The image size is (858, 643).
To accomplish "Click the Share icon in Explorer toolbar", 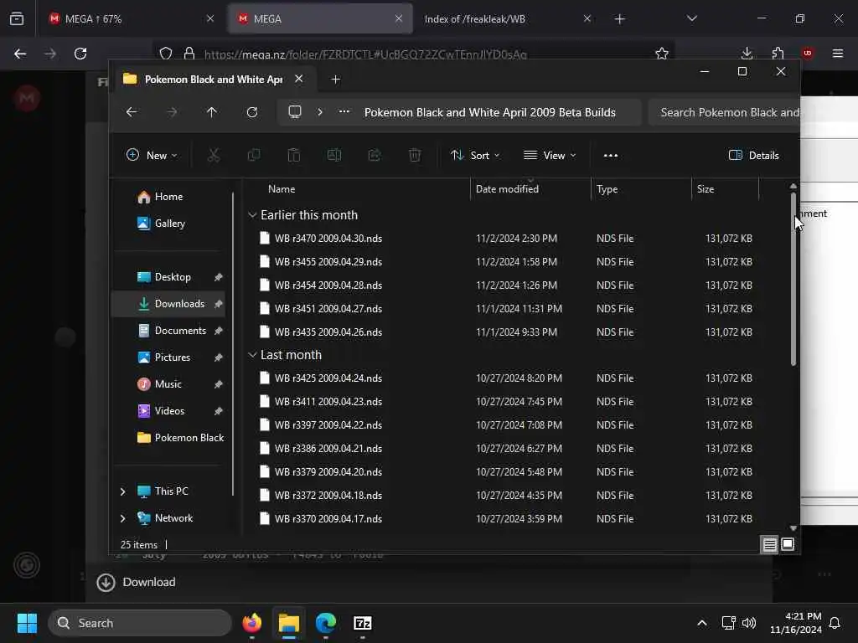I will pyautogui.click(x=375, y=155).
